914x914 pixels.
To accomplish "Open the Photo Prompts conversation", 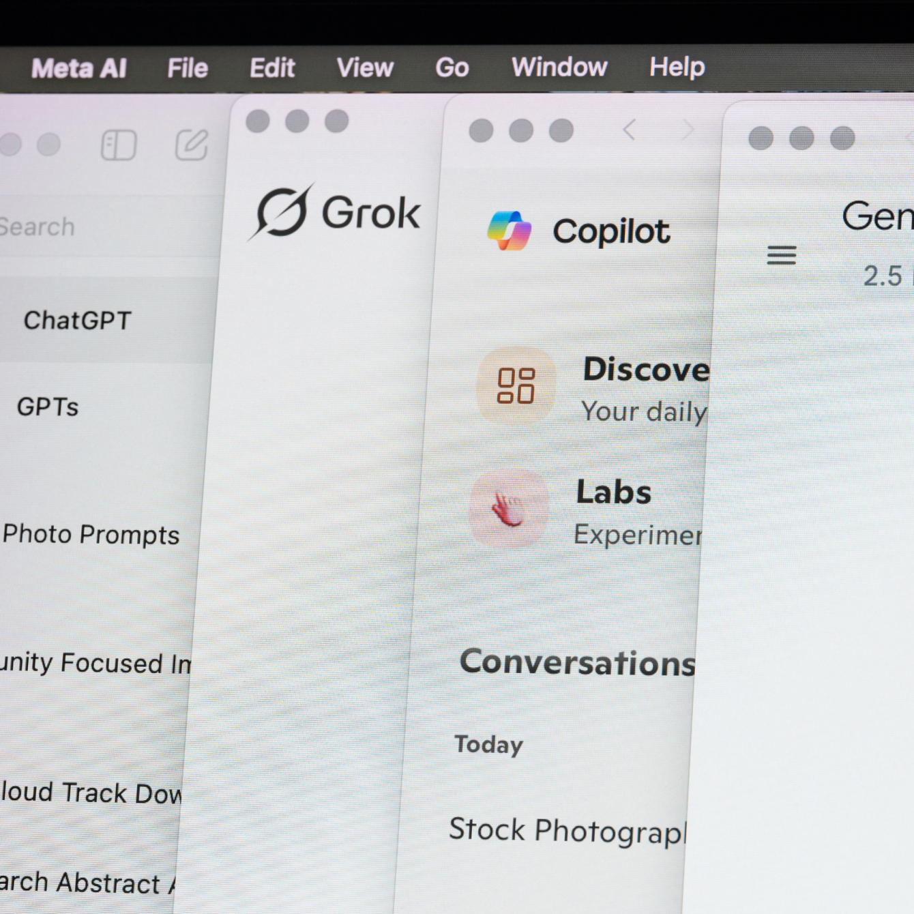I will click(91, 535).
